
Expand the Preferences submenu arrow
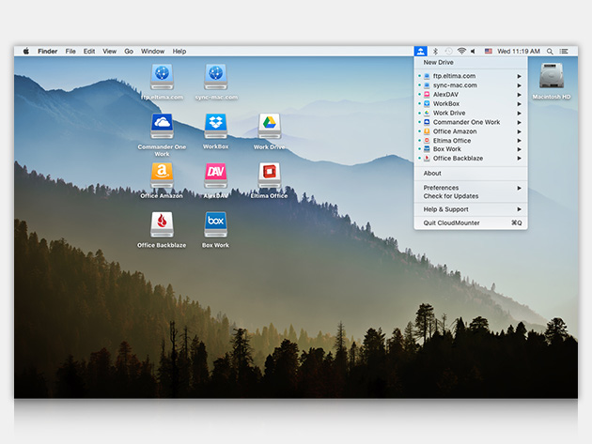point(519,188)
